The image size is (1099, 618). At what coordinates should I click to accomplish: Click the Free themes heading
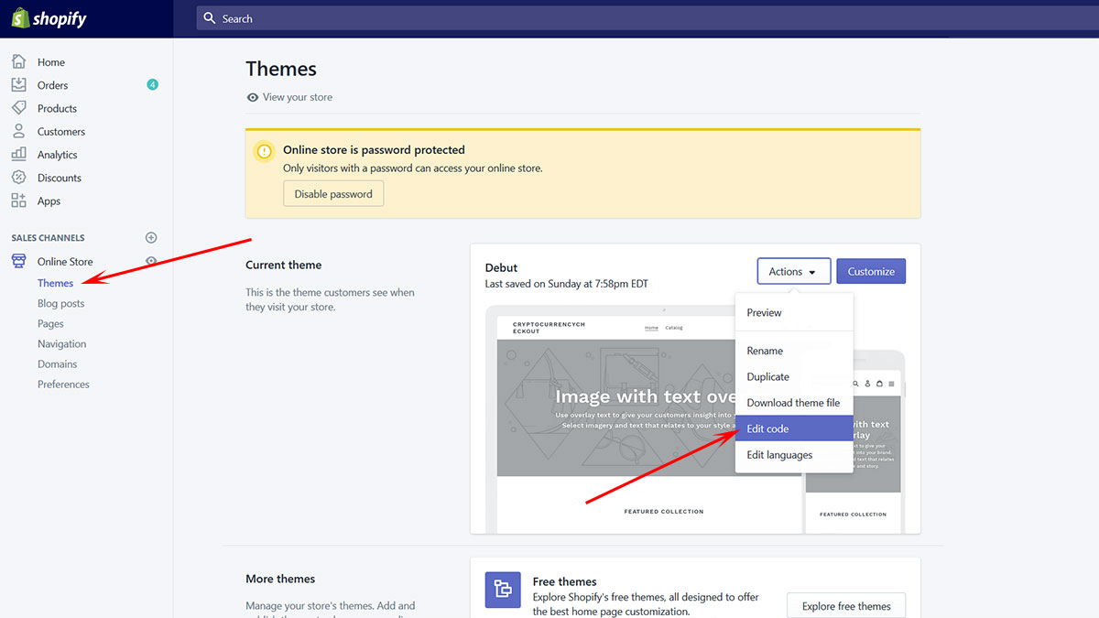(x=565, y=581)
